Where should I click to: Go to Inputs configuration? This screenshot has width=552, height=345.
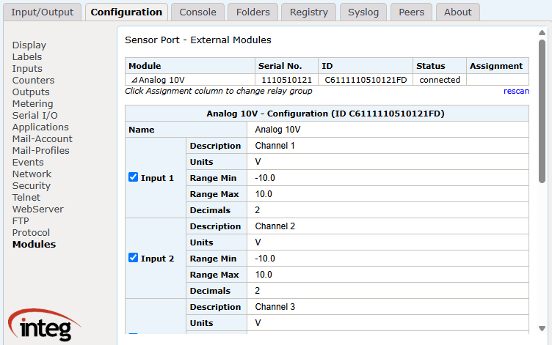click(27, 69)
